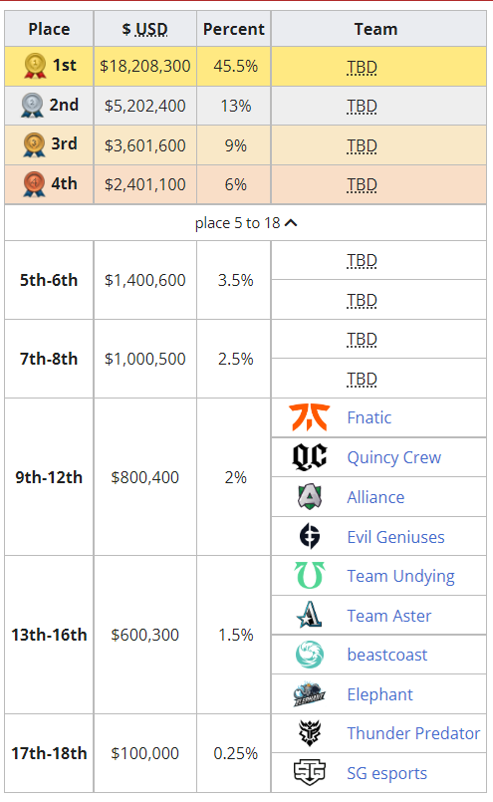Image resolution: width=493 pixels, height=802 pixels.
Task: Open the Fnatic team link
Action: point(369,417)
